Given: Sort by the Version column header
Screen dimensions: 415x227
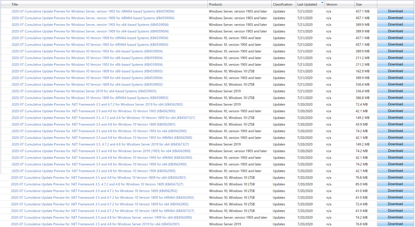Looking at the screenshot, I should coord(331,4).
